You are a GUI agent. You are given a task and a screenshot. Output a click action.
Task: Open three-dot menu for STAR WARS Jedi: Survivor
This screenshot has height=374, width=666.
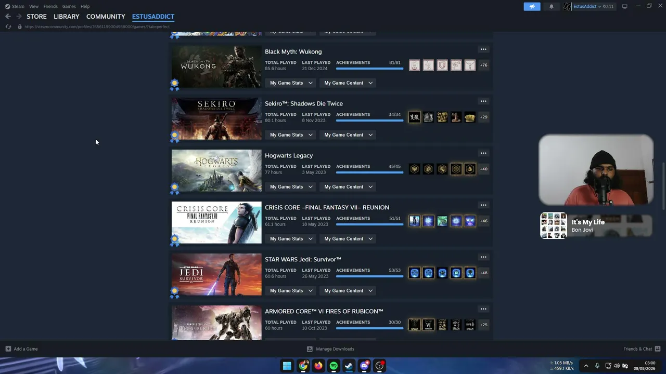coord(483,257)
